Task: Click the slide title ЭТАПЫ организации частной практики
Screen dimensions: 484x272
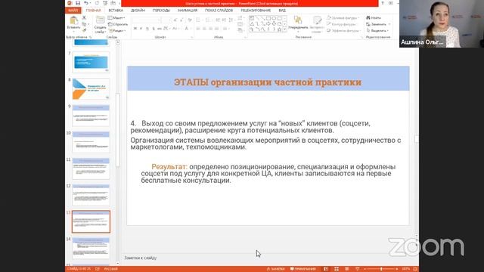Action: [268, 82]
